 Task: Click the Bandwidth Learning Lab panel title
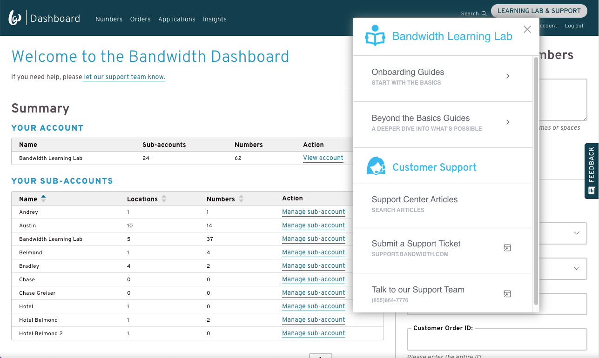tap(452, 36)
